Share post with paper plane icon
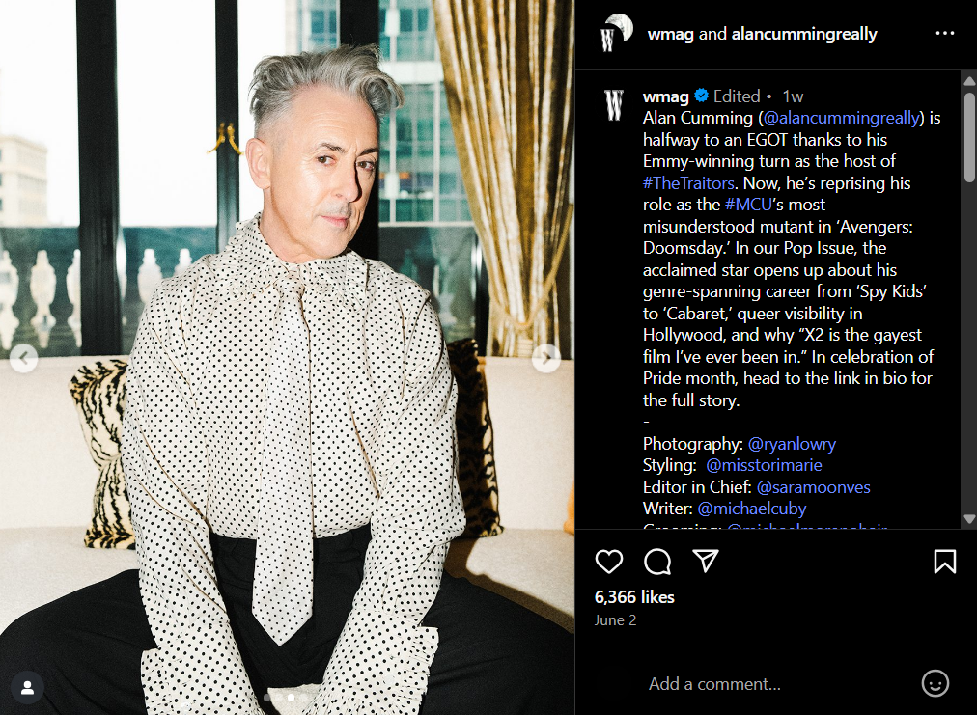The image size is (977, 715). [x=706, y=561]
